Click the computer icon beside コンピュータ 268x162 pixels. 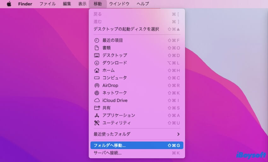coord(97,78)
